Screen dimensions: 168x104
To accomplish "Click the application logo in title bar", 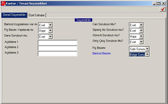I will point(3,3).
